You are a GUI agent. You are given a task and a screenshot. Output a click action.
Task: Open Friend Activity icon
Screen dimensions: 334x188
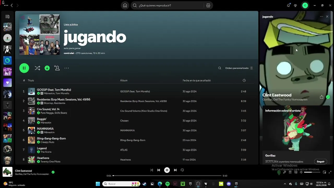(x=295, y=5)
